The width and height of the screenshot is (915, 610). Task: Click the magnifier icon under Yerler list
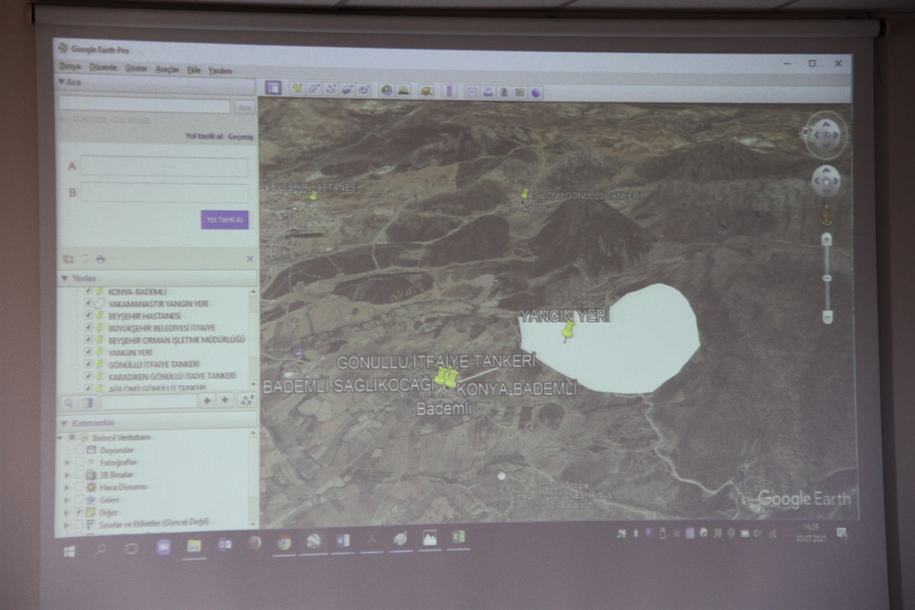tap(69, 402)
